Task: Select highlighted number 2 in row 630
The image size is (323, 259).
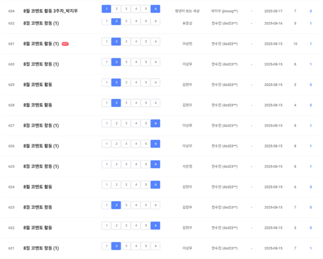Action: [116, 62]
